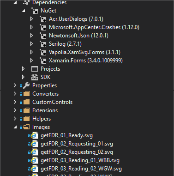The width and height of the screenshot is (174, 176).
Task: Expand the Helpers folder
Action: pos(15,119)
